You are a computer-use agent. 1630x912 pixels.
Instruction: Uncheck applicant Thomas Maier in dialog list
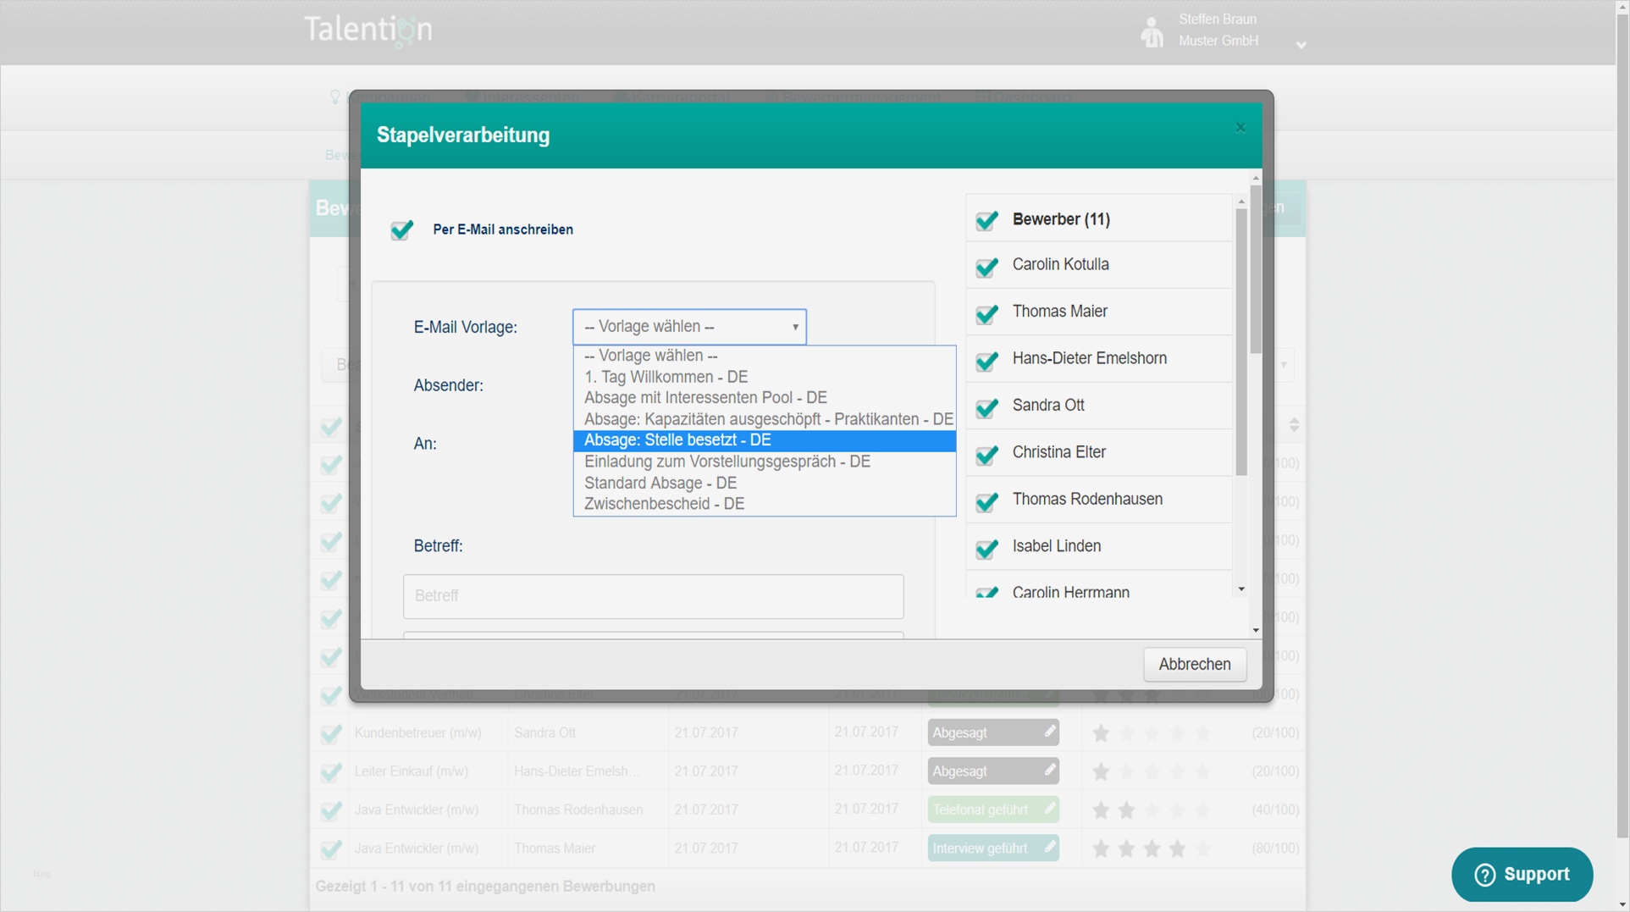tap(986, 313)
